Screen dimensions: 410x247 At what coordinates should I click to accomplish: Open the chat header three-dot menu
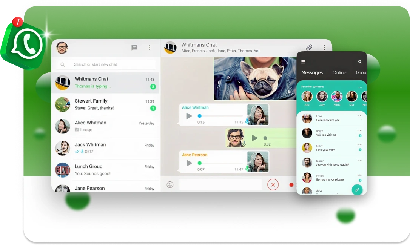(x=324, y=48)
